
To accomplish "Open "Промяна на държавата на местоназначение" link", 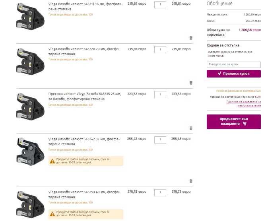I will [243, 103].
